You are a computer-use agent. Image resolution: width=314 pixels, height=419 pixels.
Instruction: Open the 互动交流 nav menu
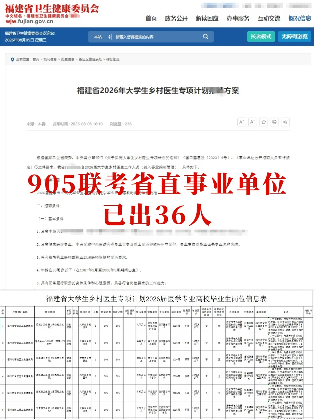point(269,18)
